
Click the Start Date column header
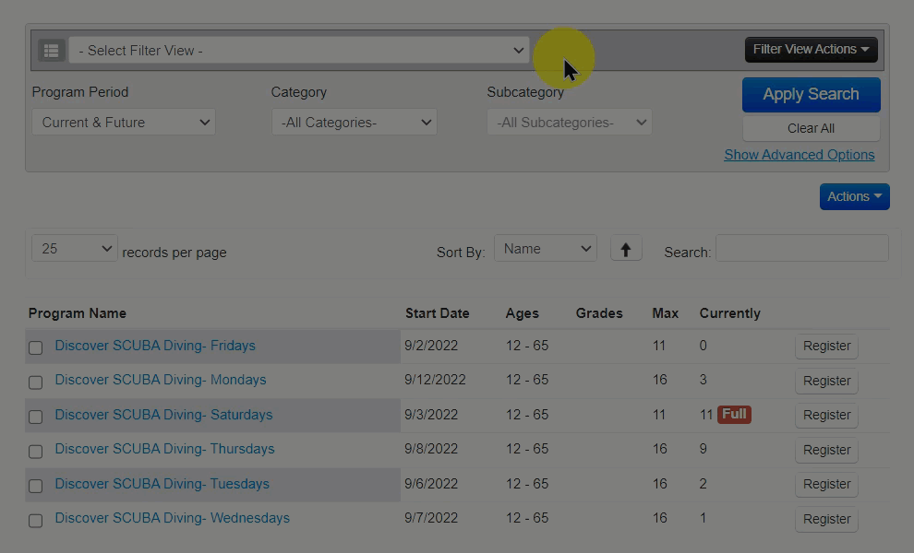[x=438, y=313]
